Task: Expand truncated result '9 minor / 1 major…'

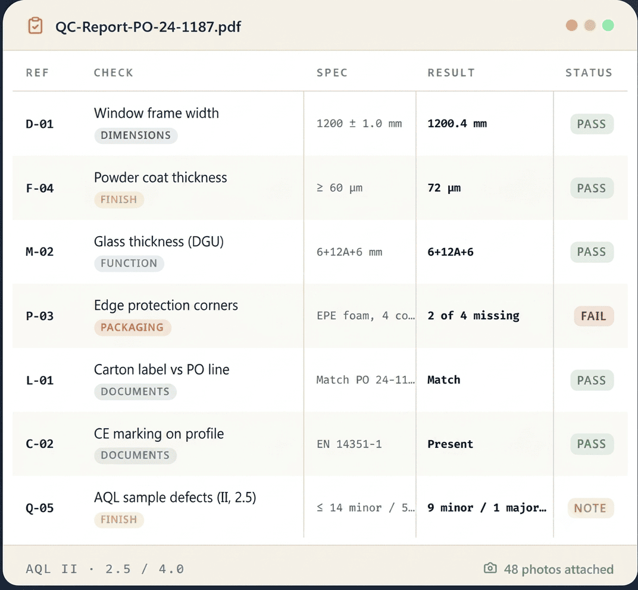Action: coord(487,508)
